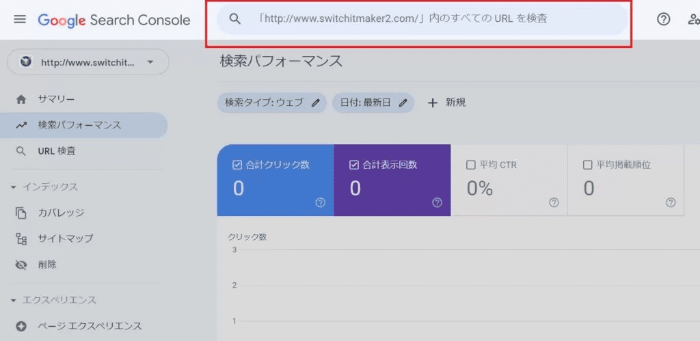Click the 検索パフォーマンス page heading
Viewport: 700px width, 341px height.
pyautogui.click(x=281, y=61)
